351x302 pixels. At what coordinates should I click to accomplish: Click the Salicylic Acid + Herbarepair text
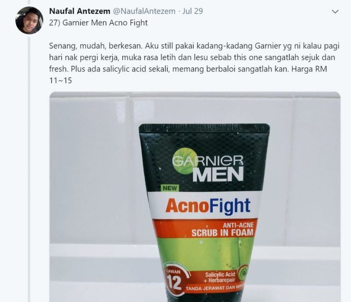219,277
